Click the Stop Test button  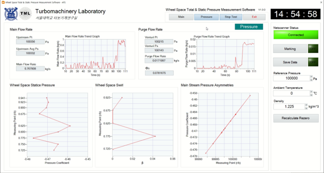231,17
